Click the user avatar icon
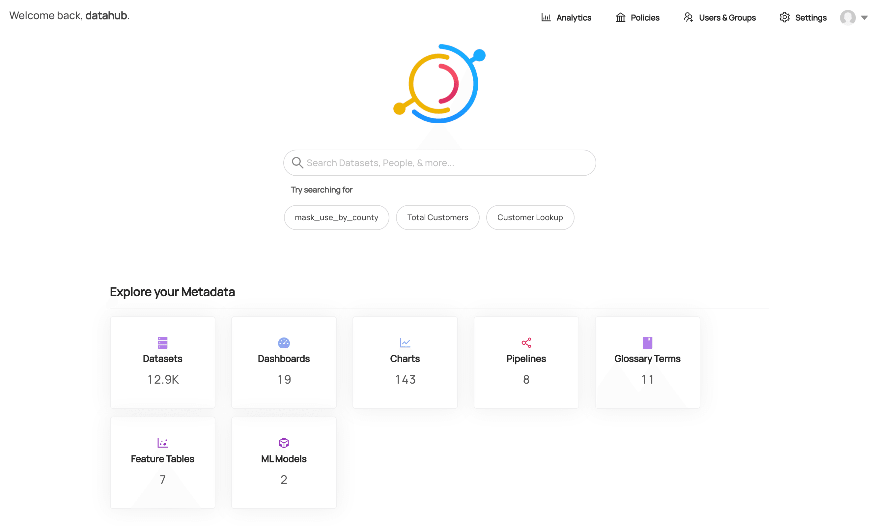Screen dimensions: 871x526 click(x=848, y=17)
